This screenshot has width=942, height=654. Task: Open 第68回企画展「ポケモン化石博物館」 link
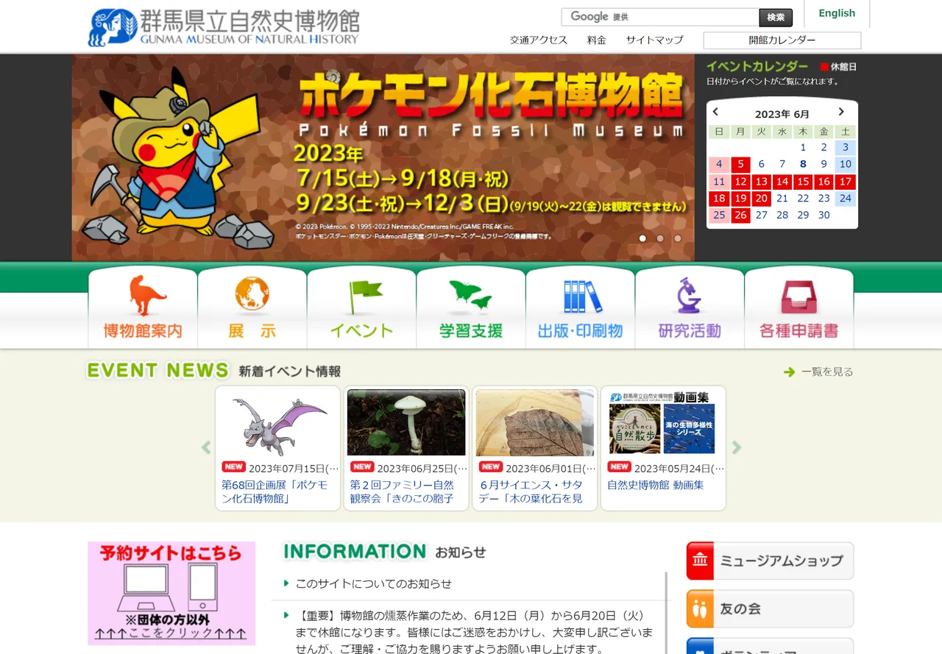tap(275, 491)
